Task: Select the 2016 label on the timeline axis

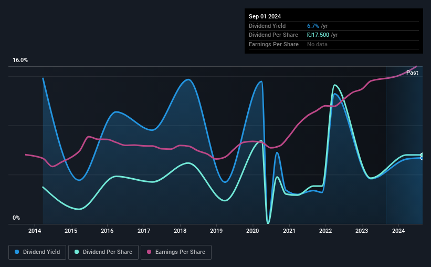Action: (x=107, y=231)
